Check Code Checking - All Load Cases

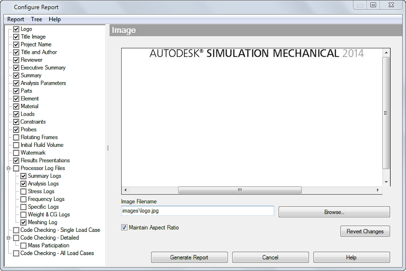16,253
